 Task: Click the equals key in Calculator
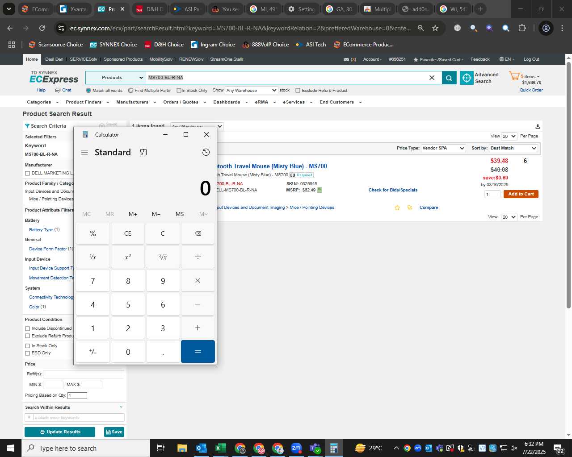click(x=198, y=352)
